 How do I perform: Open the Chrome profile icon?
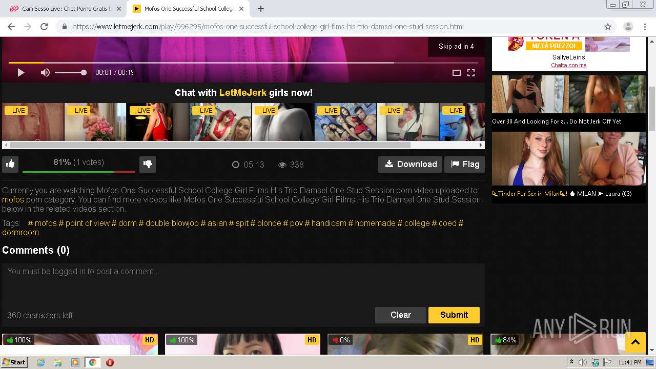(628, 27)
